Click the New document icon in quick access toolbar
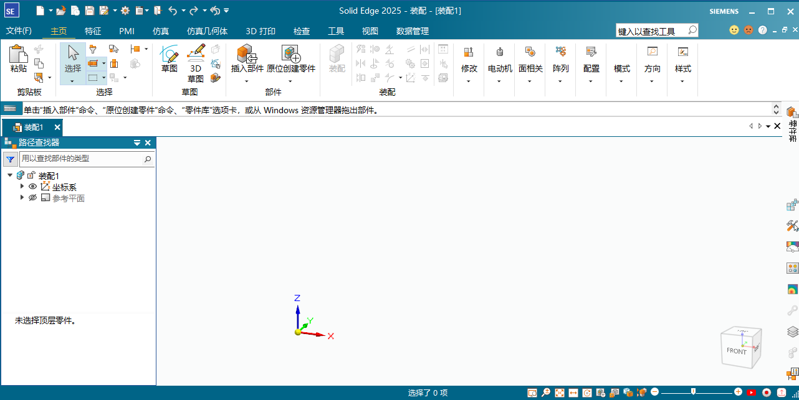The height and width of the screenshot is (400, 799). click(x=40, y=11)
